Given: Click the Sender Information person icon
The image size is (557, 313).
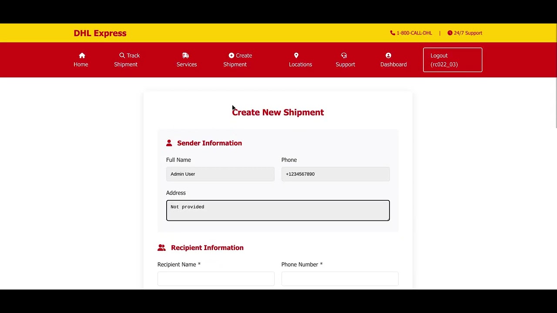Looking at the screenshot, I should point(169,143).
